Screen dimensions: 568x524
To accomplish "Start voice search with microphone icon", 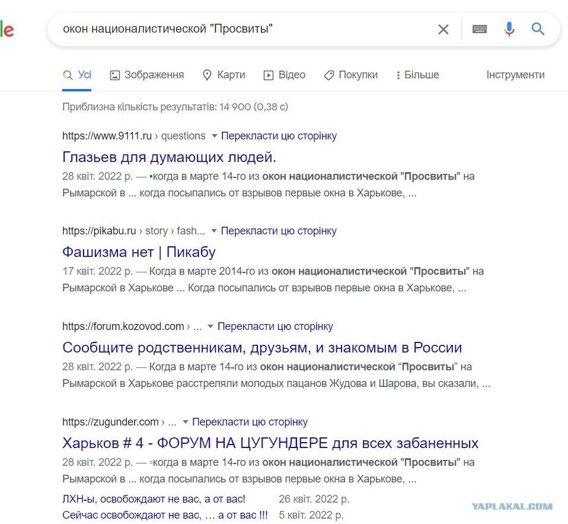I will click(509, 29).
